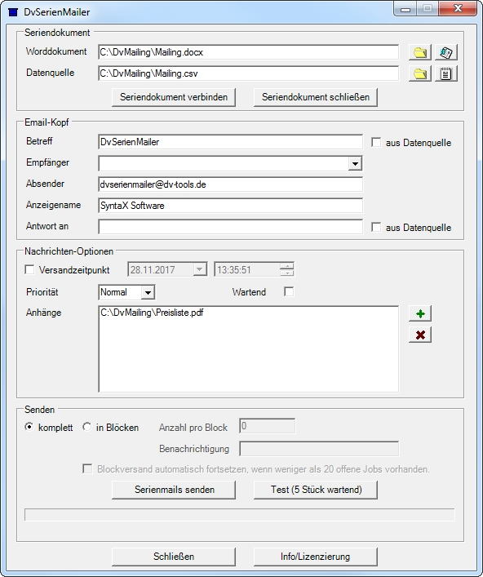Viewport: 483px width, 577px height.
Task: Browse for the Datenquelle file via folder icon
Action: (x=420, y=73)
